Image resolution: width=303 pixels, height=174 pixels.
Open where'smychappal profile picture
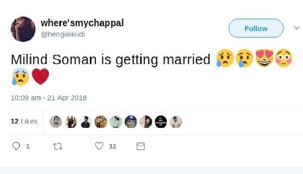coord(23,29)
